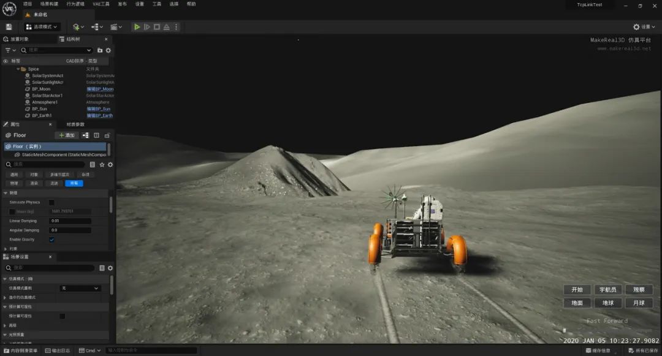Click the gear icon in the 结构树 search bar
The image size is (662, 356).
tap(108, 50)
